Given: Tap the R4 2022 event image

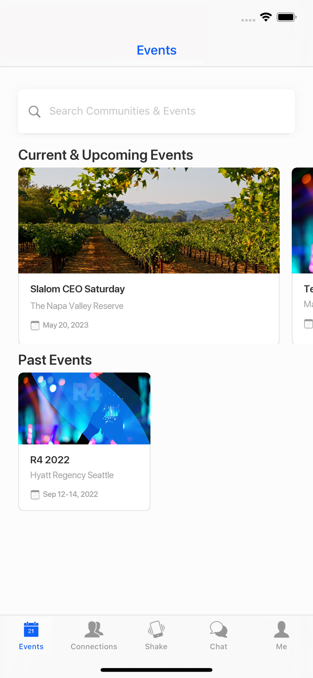Looking at the screenshot, I should [x=84, y=408].
